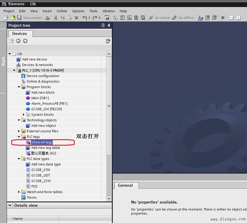Collapse the Program blocks folder
This screenshot has width=247, height=223.
19,87
